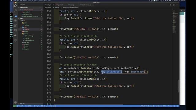Screen dimensions: 196x110
Task: Click the Split Editor icon
Action: click(174, 5)
